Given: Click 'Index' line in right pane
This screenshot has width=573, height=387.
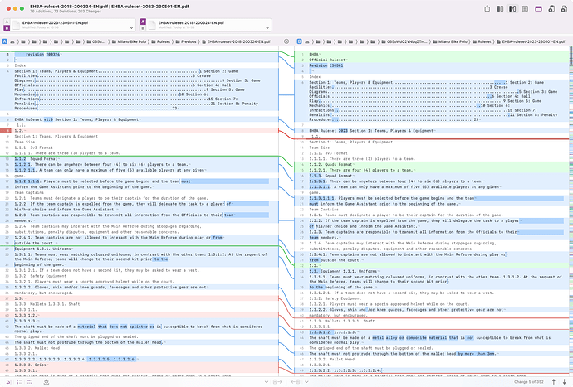Looking at the screenshot, I should coord(315,77).
